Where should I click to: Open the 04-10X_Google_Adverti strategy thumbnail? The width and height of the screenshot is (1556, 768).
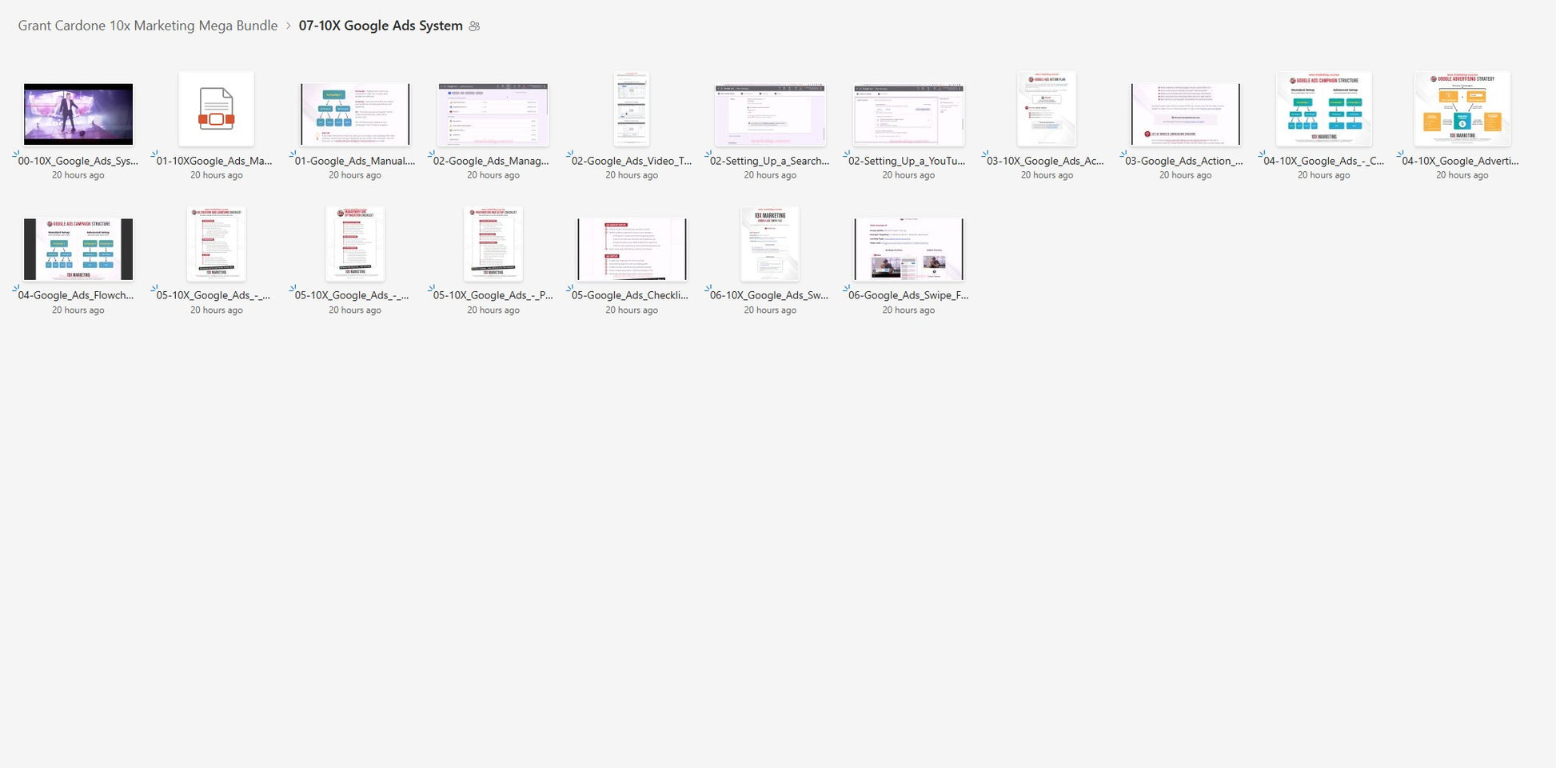[x=1462, y=110]
